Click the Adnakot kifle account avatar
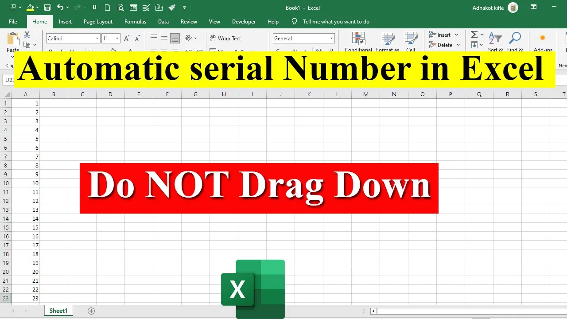Image resolution: width=567 pixels, height=319 pixels. pos(513,8)
